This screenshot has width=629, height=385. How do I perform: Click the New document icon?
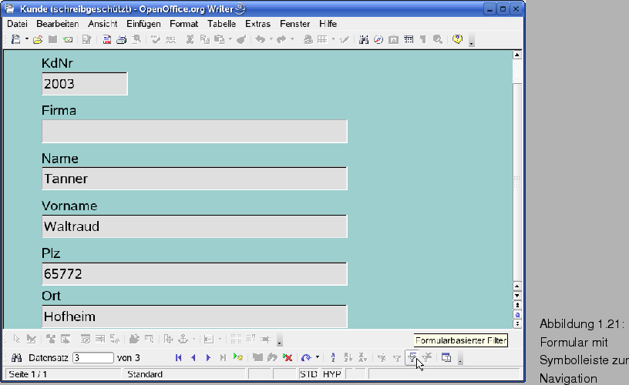pyautogui.click(x=15, y=39)
